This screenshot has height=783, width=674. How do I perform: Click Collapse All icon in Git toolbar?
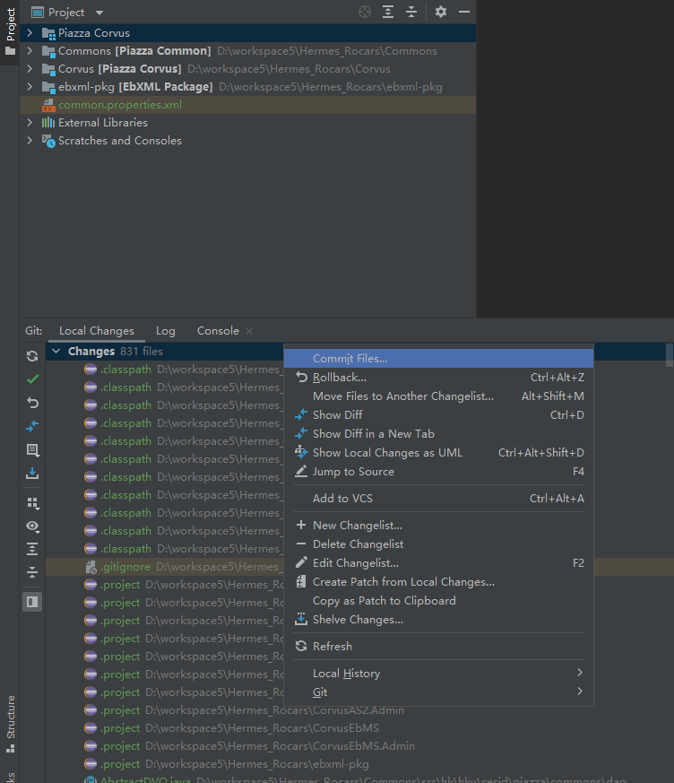[x=32, y=572]
